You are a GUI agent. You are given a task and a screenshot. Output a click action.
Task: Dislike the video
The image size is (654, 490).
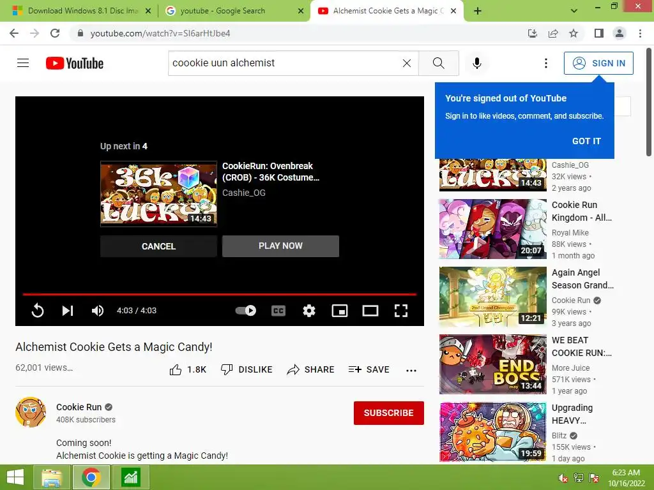247,369
